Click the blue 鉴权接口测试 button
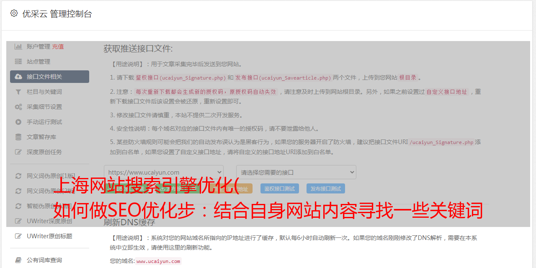This screenshot has height=268, width=536. pyautogui.click(x=280, y=188)
